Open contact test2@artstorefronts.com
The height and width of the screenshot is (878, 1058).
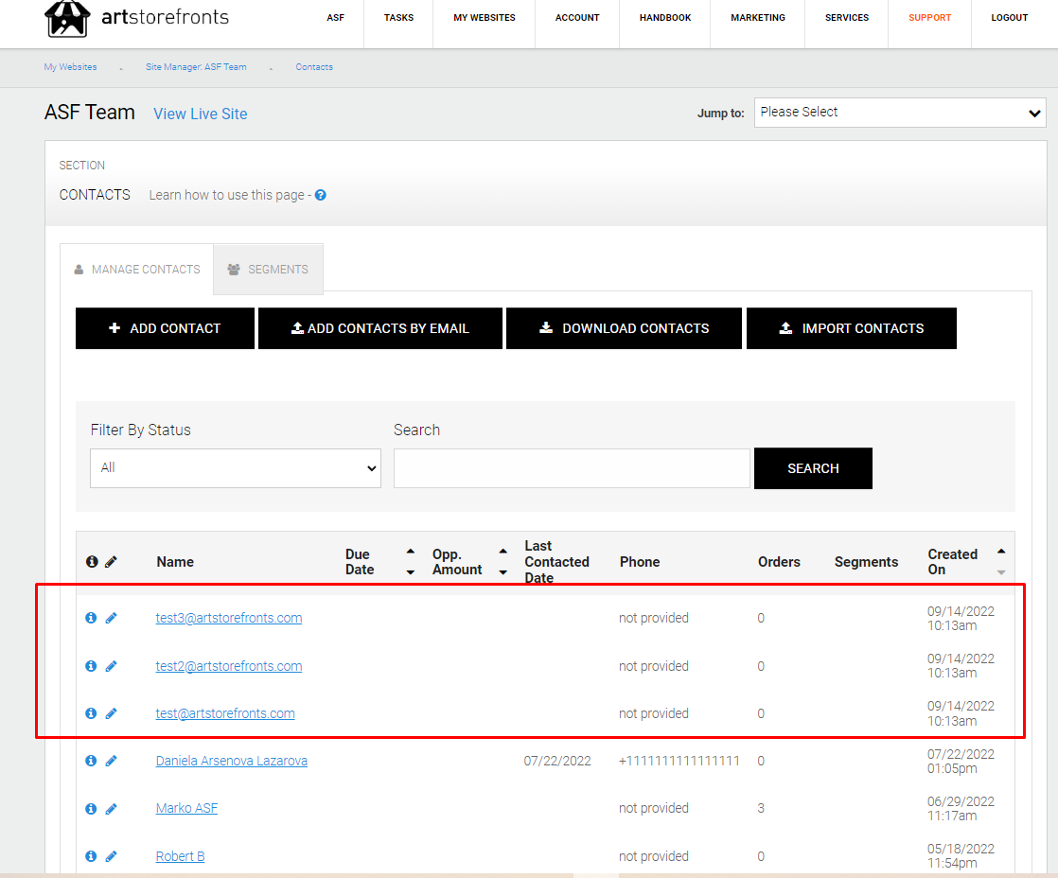pyautogui.click(x=229, y=666)
